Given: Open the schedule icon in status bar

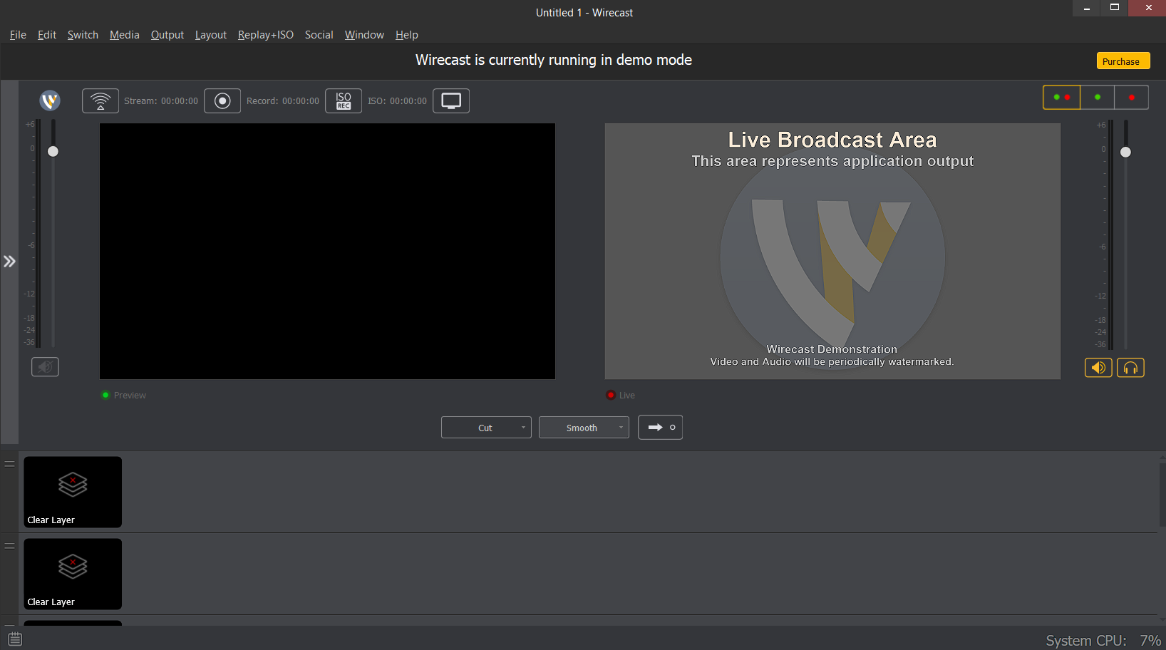Looking at the screenshot, I should click(x=15, y=639).
